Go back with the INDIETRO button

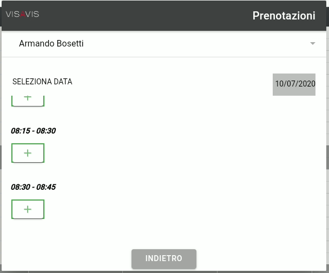[164, 259]
